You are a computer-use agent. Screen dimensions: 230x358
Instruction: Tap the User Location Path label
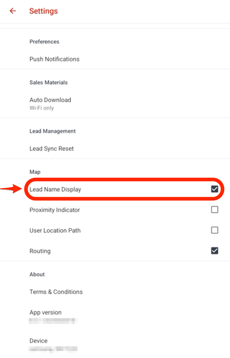[55, 230]
